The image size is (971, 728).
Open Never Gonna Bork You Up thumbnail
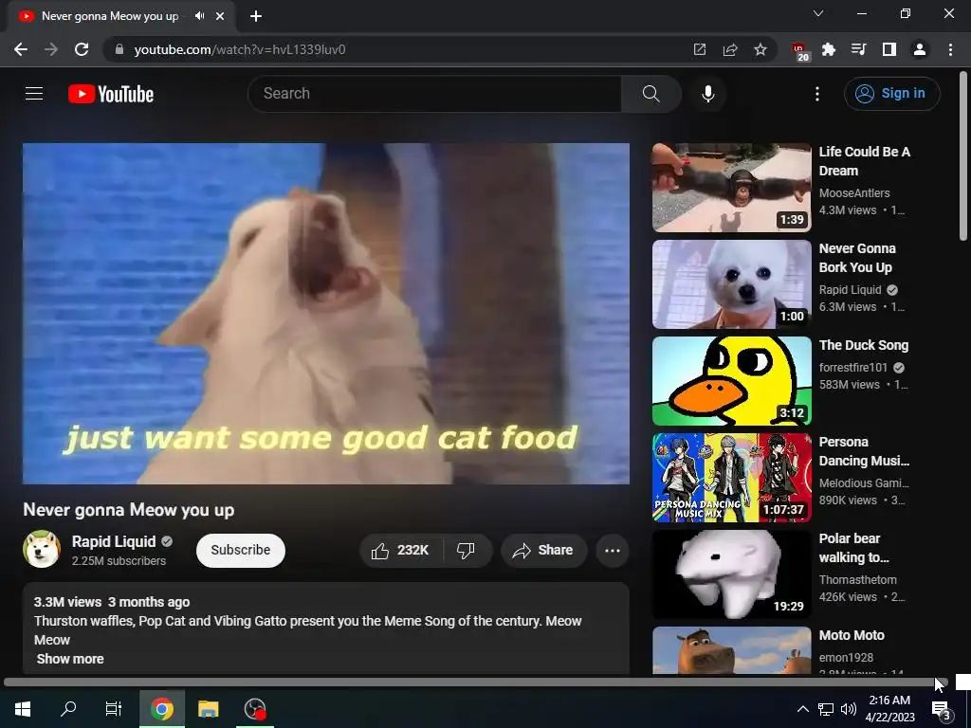coord(731,284)
